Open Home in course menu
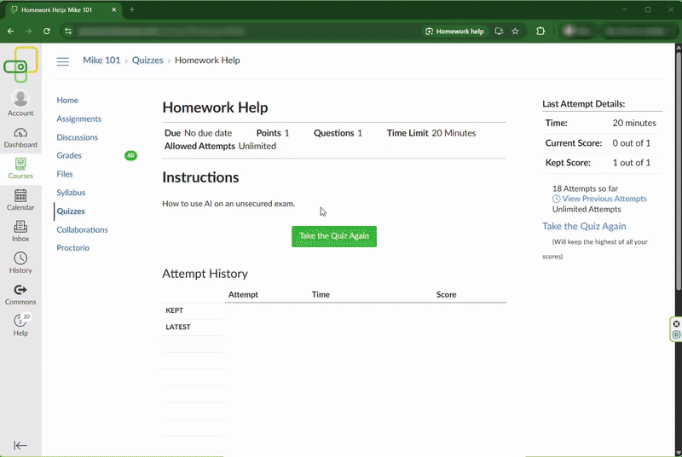Screen dimensions: 682x457 [x=67, y=100]
